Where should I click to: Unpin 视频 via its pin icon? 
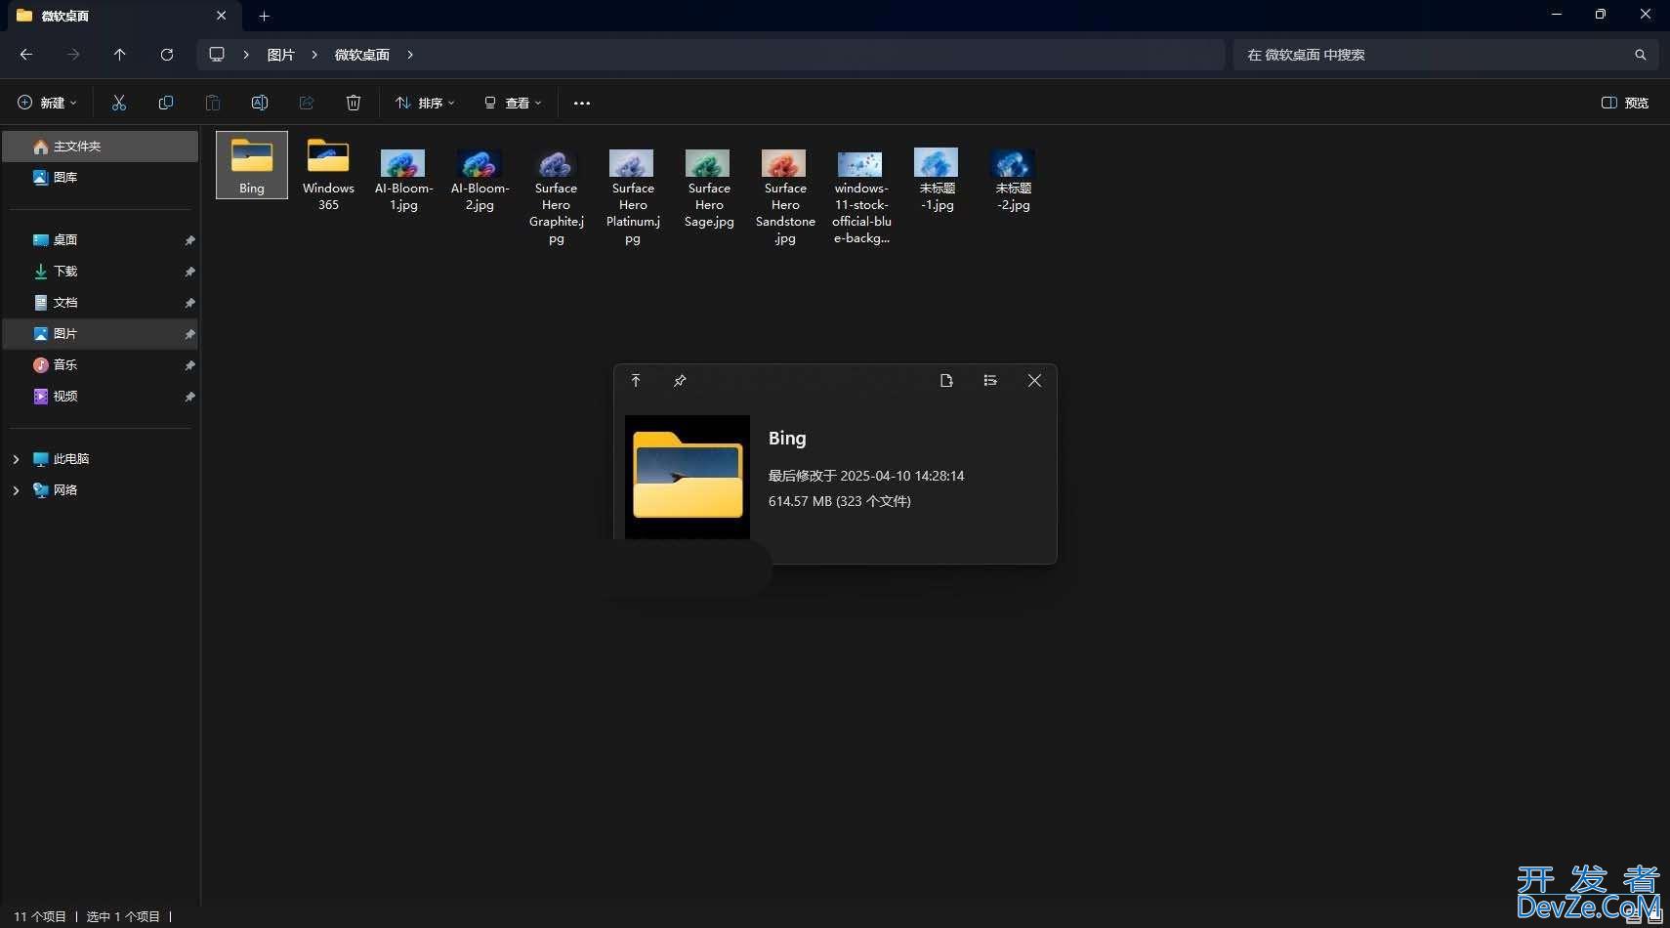pyautogui.click(x=189, y=397)
